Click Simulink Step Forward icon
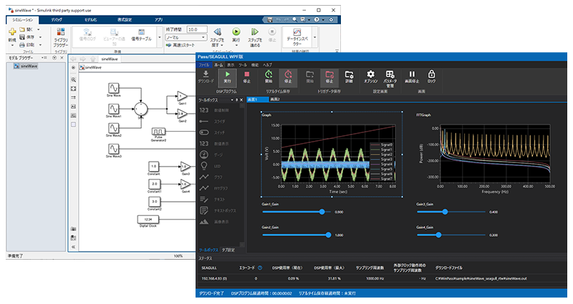Image resolution: width=573 pixels, height=304 pixels. (x=255, y=31)
